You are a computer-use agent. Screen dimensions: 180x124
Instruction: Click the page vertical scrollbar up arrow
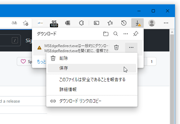coord(172,32)
